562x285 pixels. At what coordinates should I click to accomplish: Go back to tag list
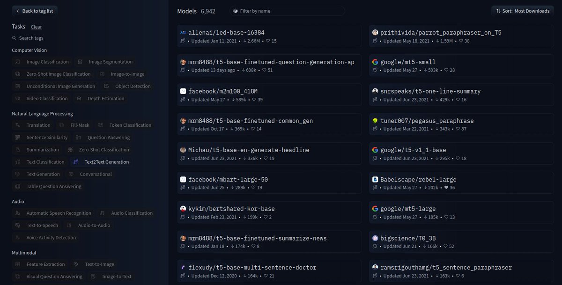[35, 11]
